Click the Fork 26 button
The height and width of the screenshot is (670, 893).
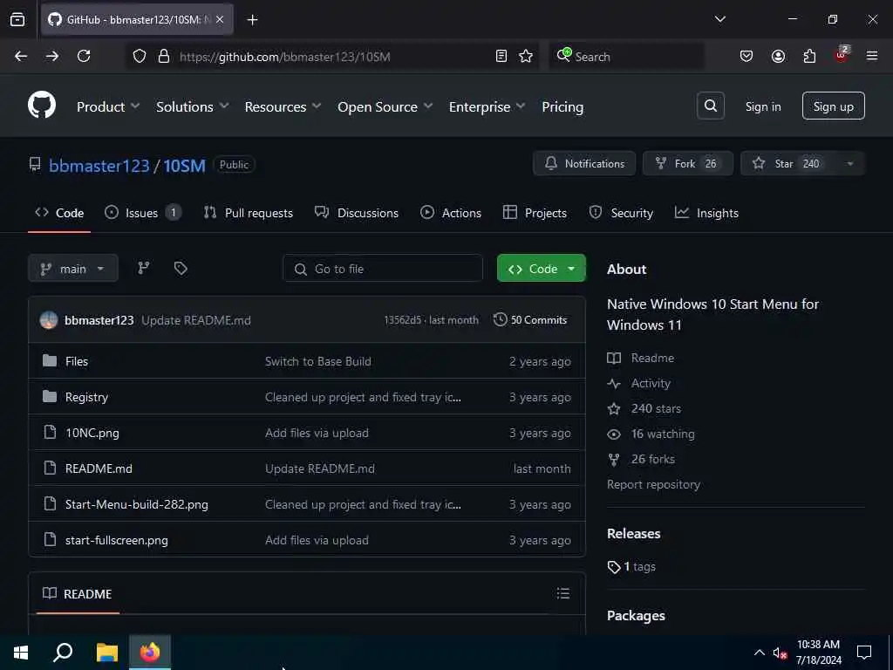pyautogui.click(x=688, y=164)
